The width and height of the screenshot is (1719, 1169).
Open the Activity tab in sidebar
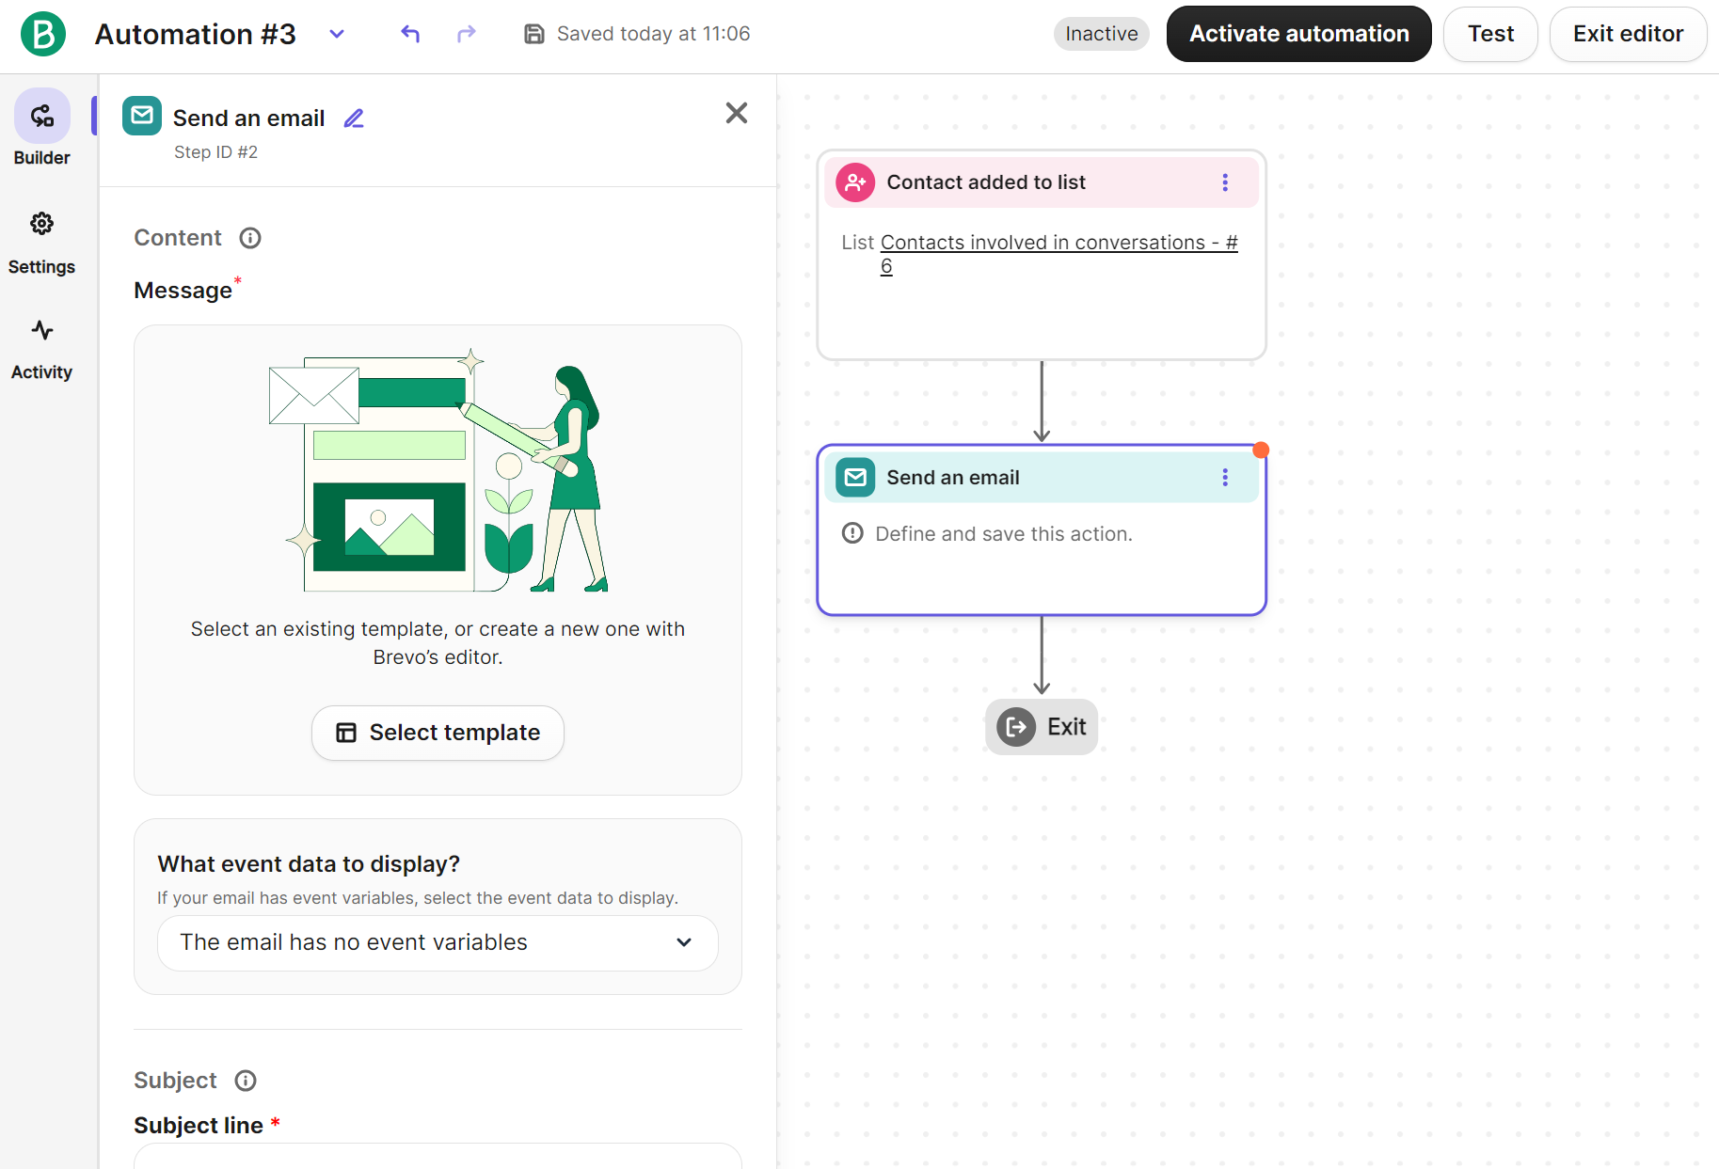(x=41, y=349)
